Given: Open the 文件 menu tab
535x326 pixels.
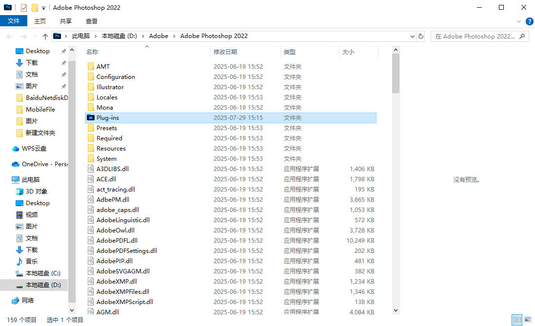Looking at the screenshot, I should [14, 21].
